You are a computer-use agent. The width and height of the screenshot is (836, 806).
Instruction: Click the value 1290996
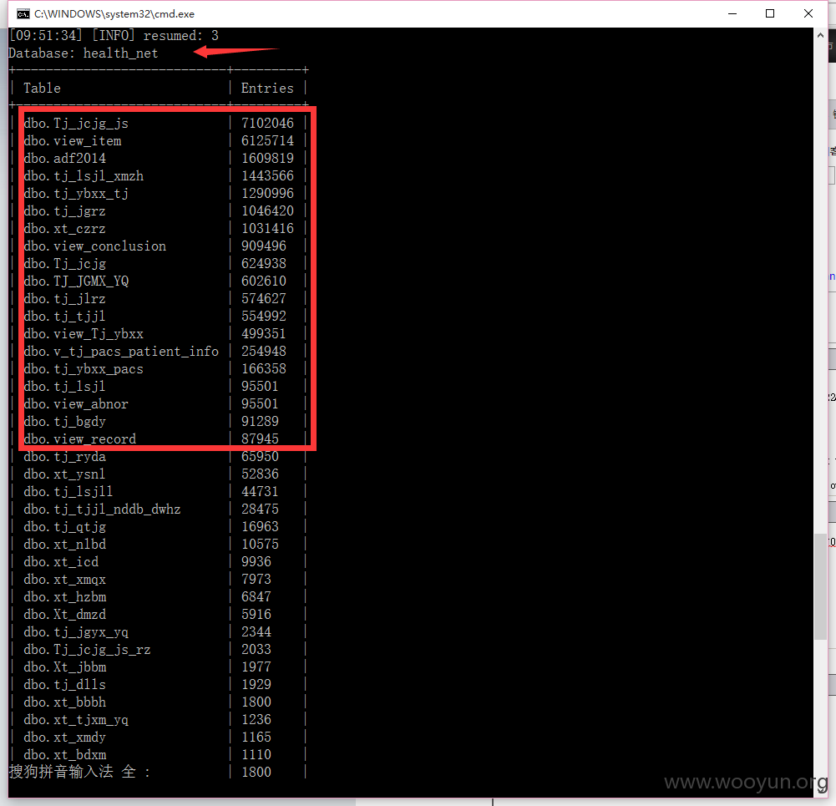pos(267,194)
